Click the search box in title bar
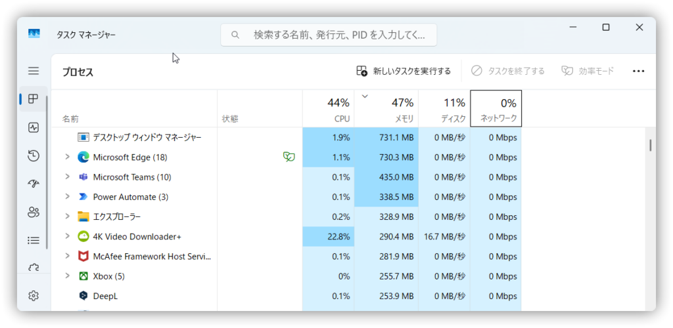 click(329, 34)
